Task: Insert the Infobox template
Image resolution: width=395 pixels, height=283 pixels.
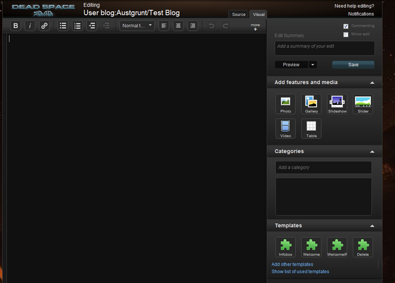Action: (285, 247)
